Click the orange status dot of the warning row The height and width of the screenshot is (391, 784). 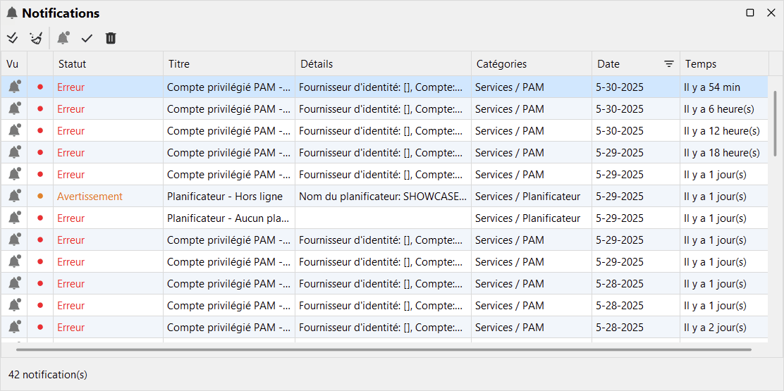(40, 197)
